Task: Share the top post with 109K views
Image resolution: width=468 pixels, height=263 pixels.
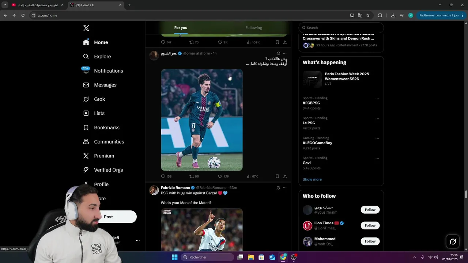Action: pyautogui.click(x=285, y=42)
